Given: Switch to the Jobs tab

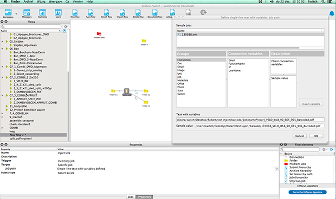Looking at the screenshot, I should click(131, 197).
